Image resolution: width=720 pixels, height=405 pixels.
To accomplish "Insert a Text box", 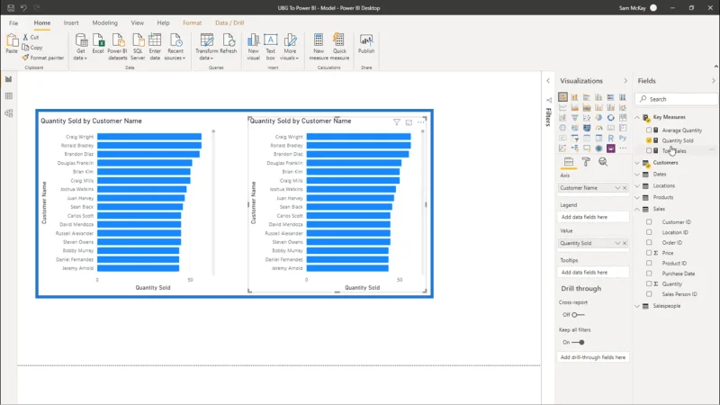I will point(271,46).
